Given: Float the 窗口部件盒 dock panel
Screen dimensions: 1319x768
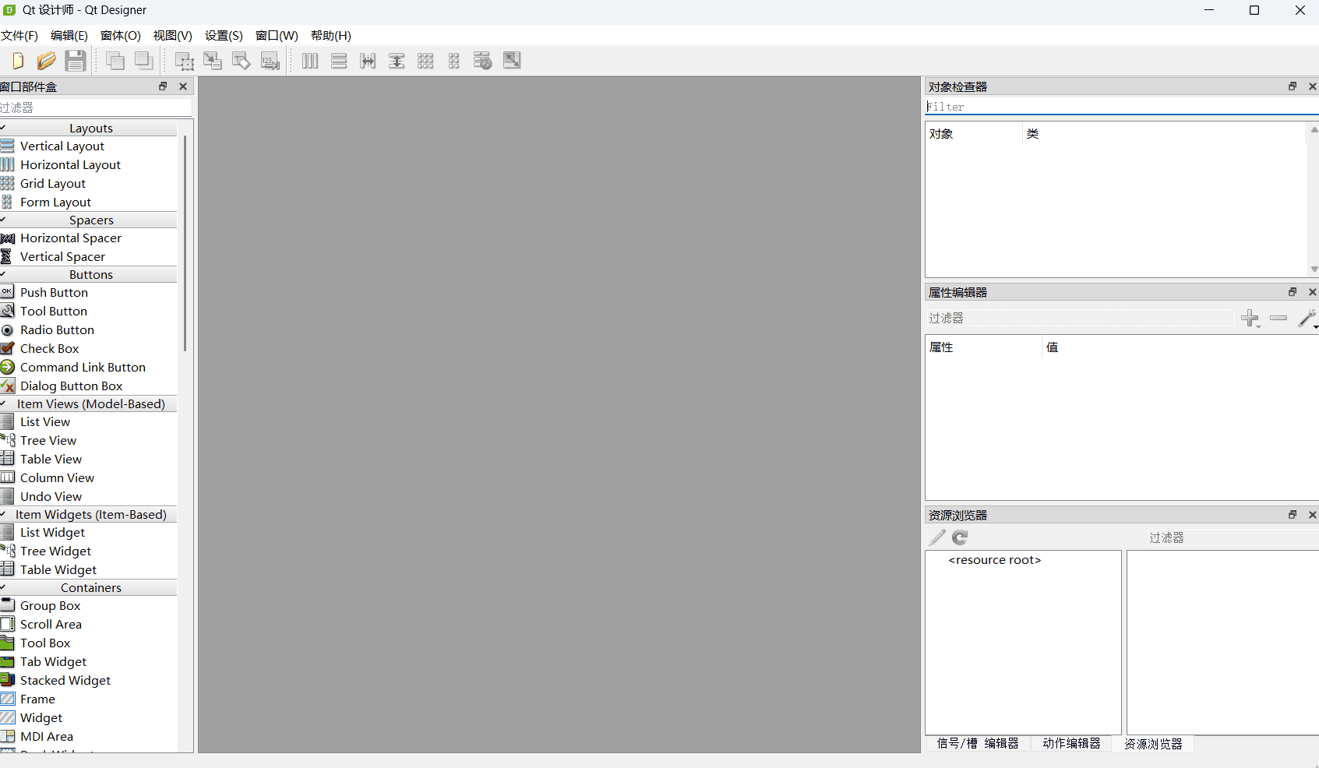Looking at the screenshot, I should point(163,86).
